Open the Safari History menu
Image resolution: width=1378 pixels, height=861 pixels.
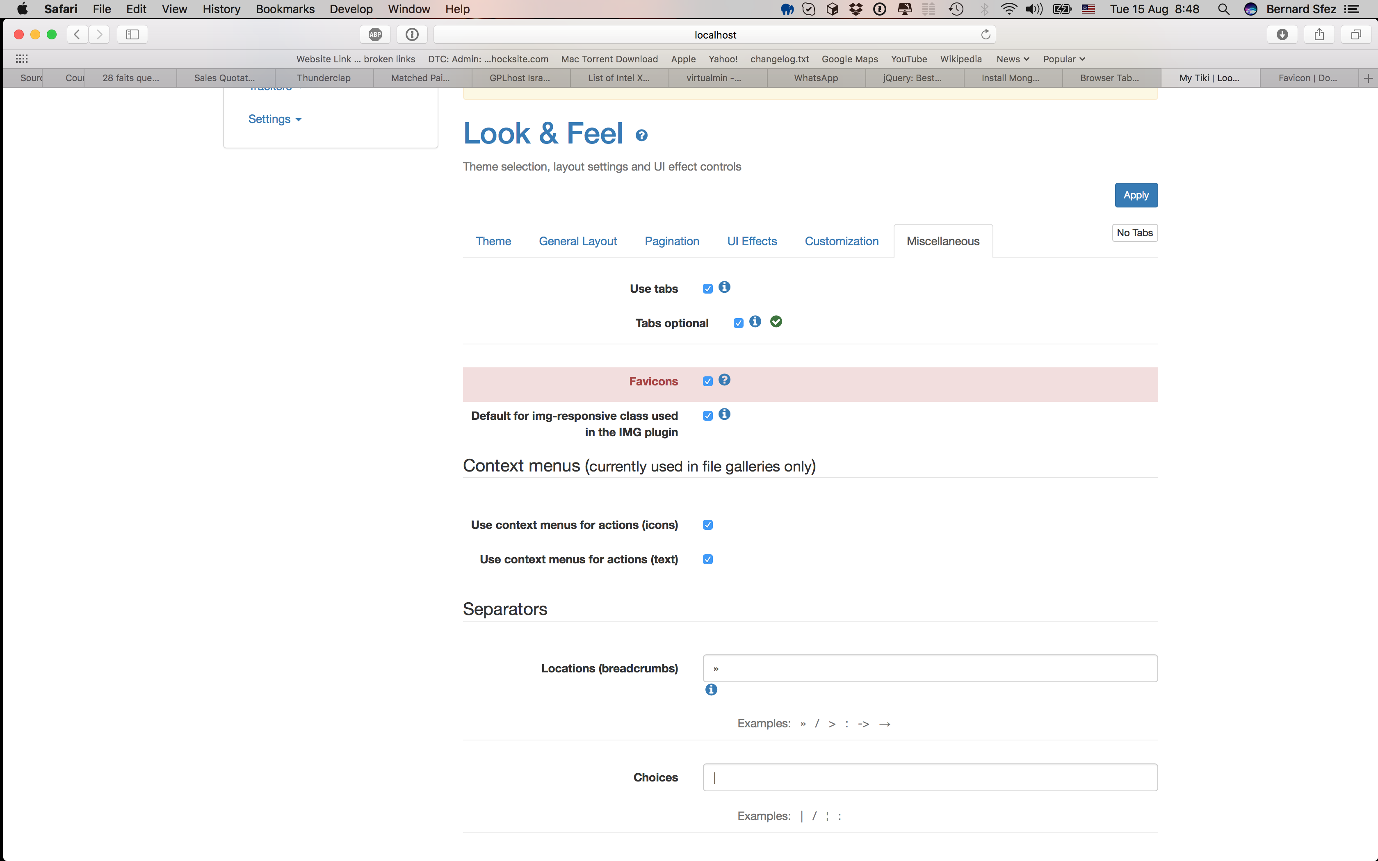tap(221, 9)
